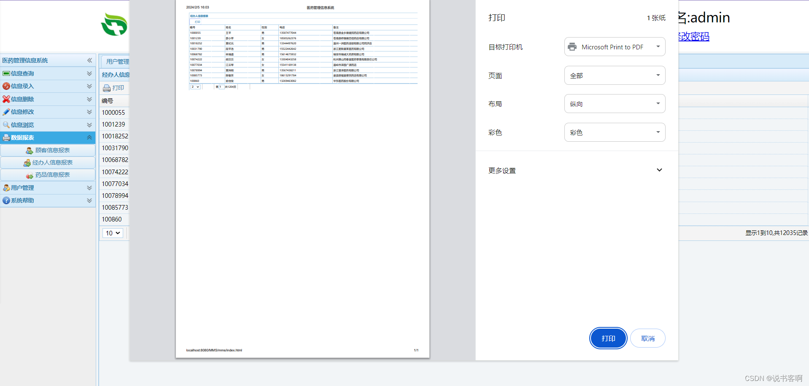Open the 页面 pages dropdown
Image resolution: width=809 pixels, height=386 pixels.
pyautogui.click(x=615, y=76)
